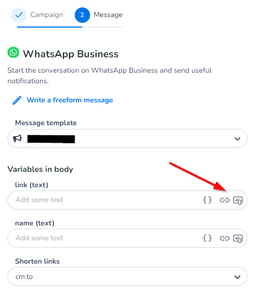Click the megaphone icon in Message template

tap(17, 138)
